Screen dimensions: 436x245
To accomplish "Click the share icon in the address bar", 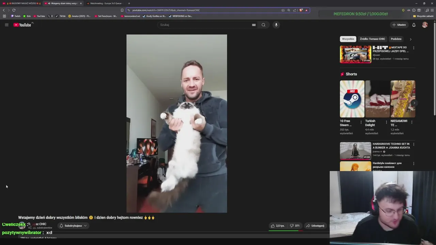I will coord(295,10).
